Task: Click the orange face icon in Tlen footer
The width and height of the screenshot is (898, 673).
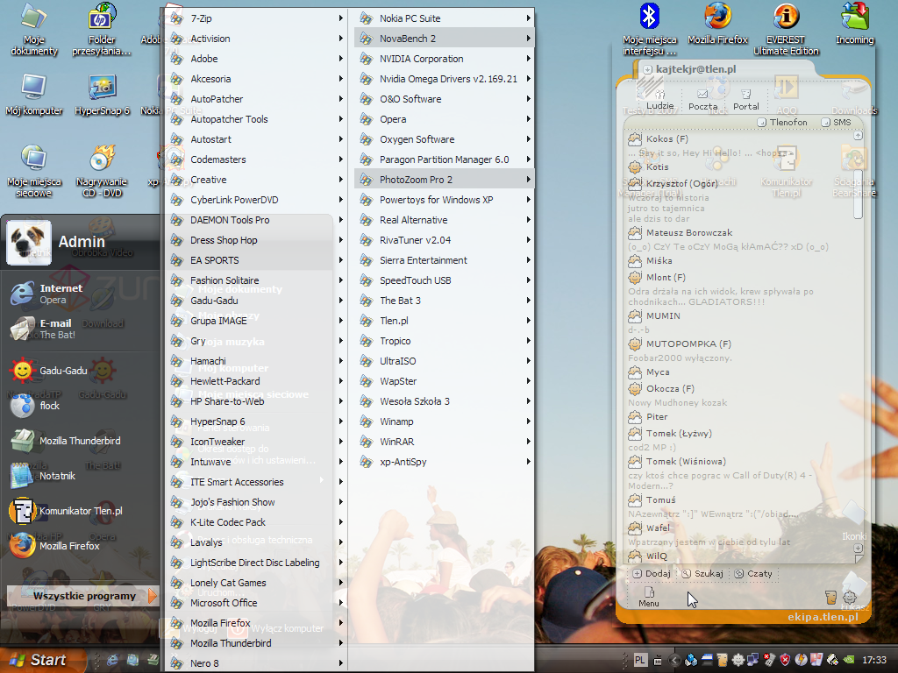Action: [831, 598]
